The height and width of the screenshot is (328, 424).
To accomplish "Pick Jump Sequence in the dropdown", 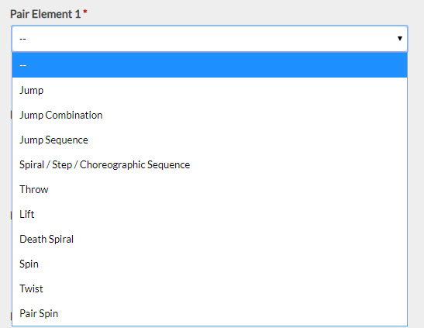I will click(x=209, y=140).
